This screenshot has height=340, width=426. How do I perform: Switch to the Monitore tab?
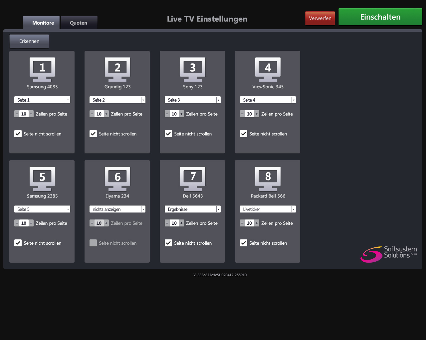point(41,23)
